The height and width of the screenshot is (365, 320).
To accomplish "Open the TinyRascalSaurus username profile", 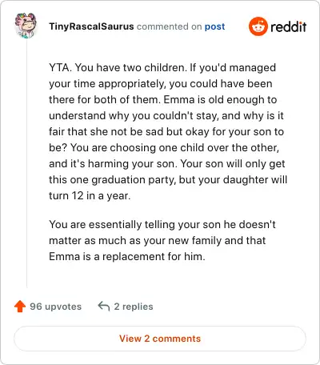I will click(91, 26).
